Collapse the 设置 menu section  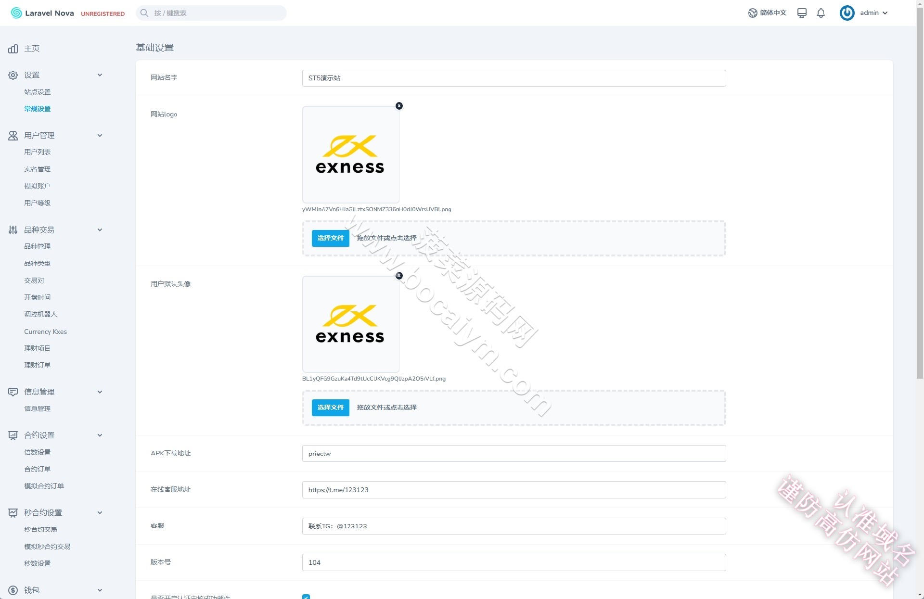coord(100,75)
